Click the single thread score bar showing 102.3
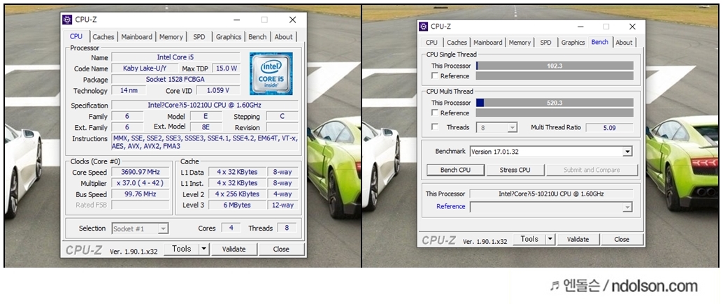The image size is (723, 304). pos(554,66)
